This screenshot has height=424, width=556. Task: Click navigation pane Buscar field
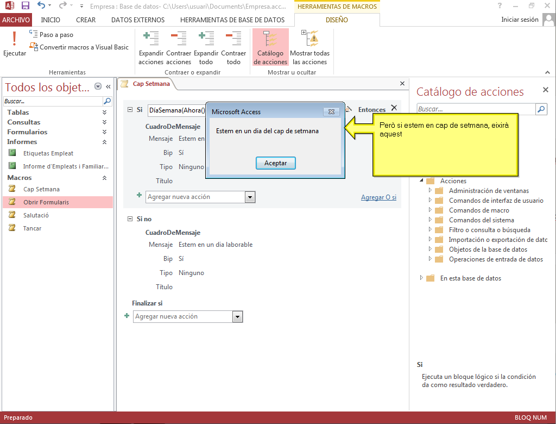[x=53, y=101]
